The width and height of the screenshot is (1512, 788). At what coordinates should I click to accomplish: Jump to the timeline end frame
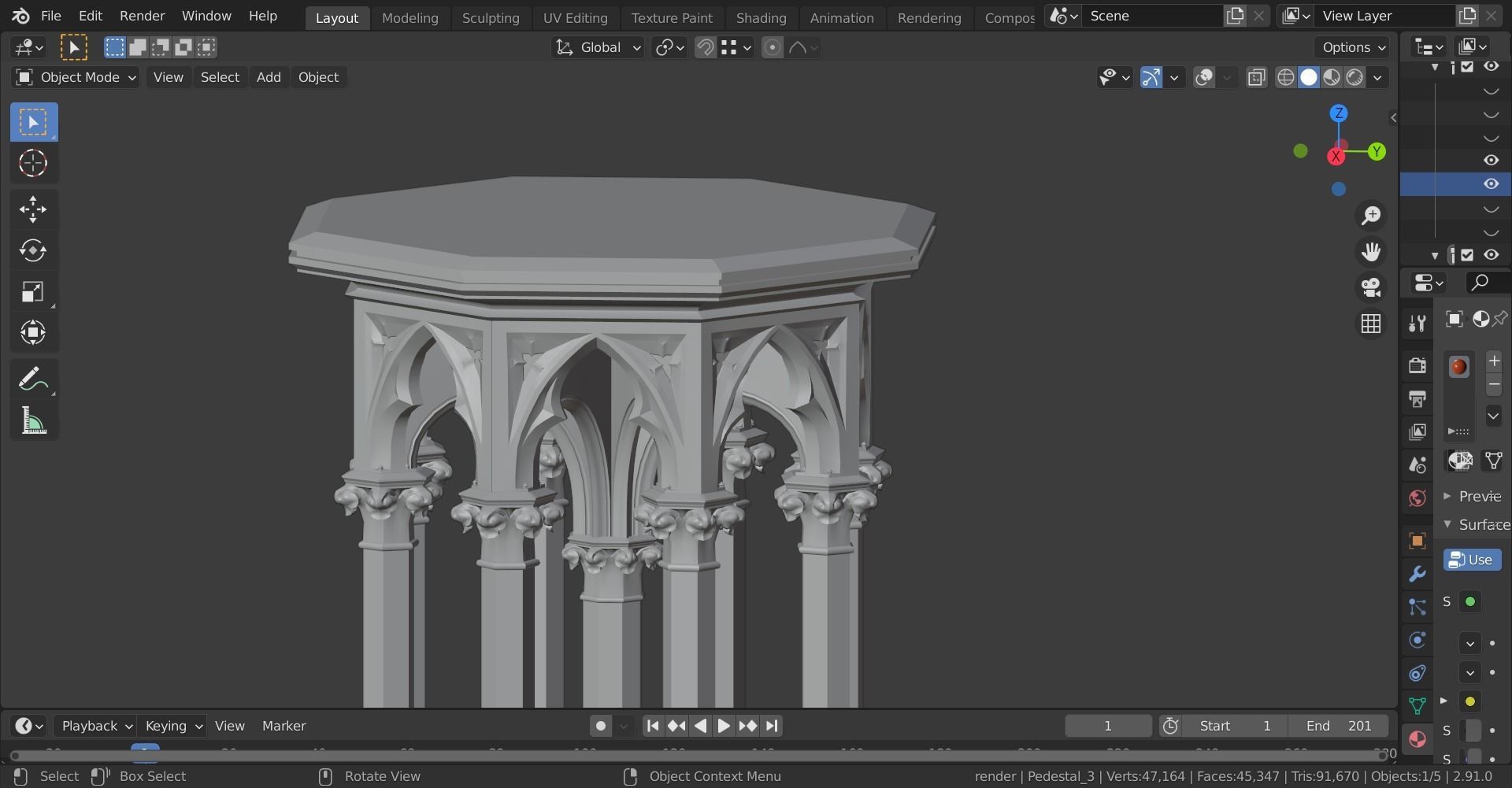[x=772, y=726]
